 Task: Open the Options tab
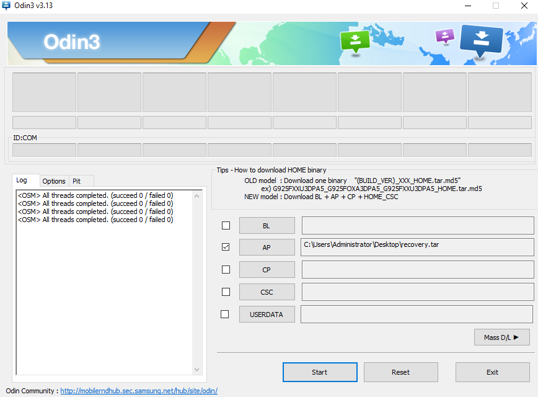54,181
